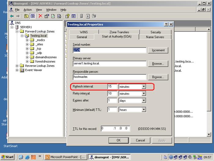Viewport: 214px width, 161px height.
Task: Click the Windows Start button
Action: tap(7, 157)
